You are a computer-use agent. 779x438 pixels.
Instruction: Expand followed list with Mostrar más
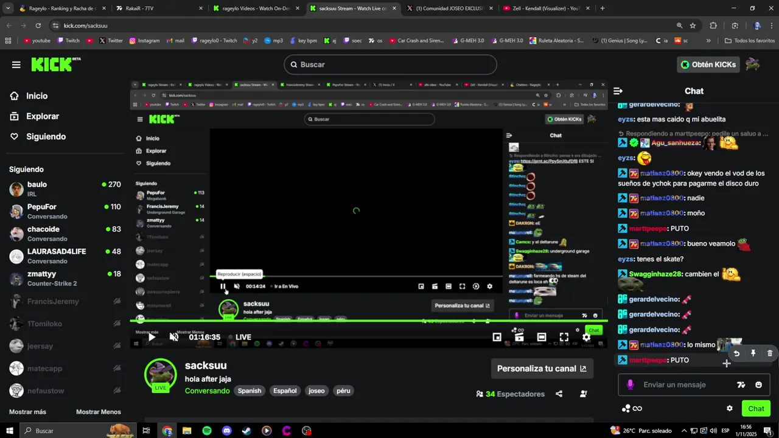click(x=27, y=412)
